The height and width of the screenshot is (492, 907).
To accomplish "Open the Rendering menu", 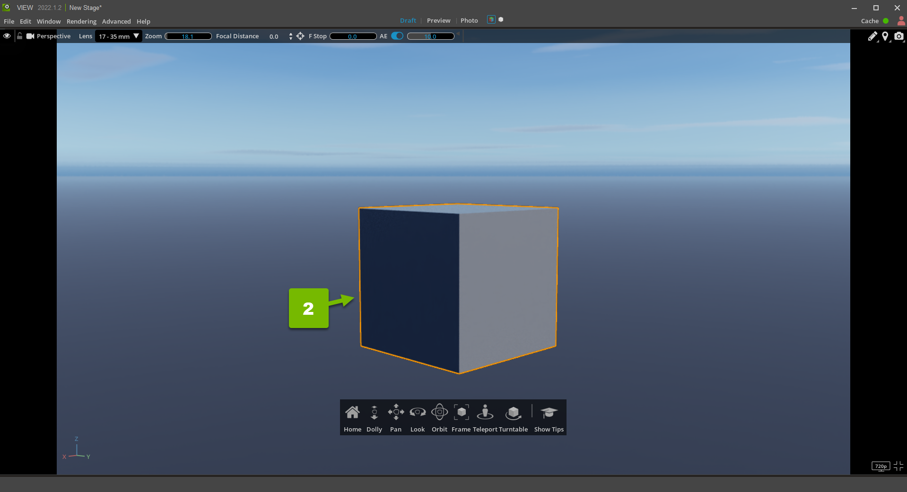I will tap(81, 21).
